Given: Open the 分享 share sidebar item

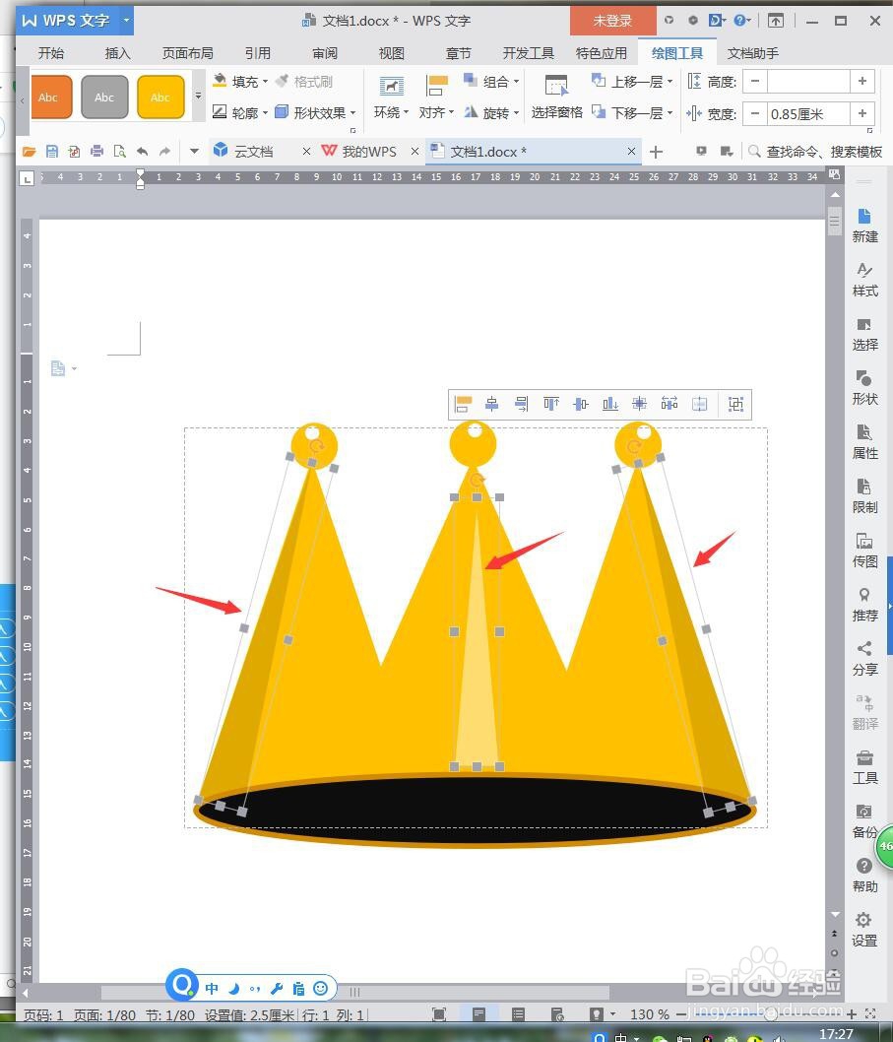Looking at the screenshot, I should pos(864,658).
